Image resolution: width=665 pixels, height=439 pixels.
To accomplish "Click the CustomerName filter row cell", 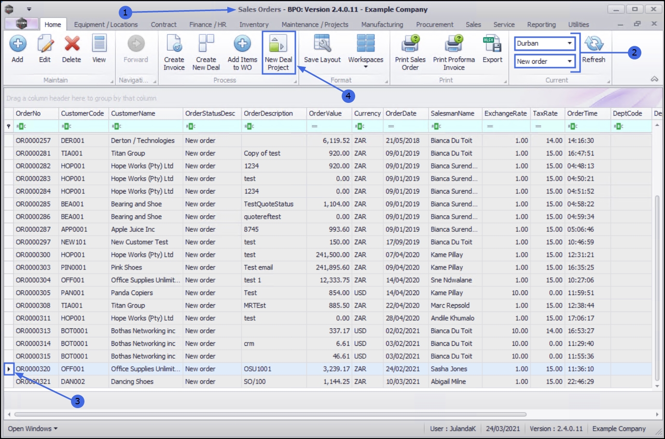I will click(x=146, y=126).
